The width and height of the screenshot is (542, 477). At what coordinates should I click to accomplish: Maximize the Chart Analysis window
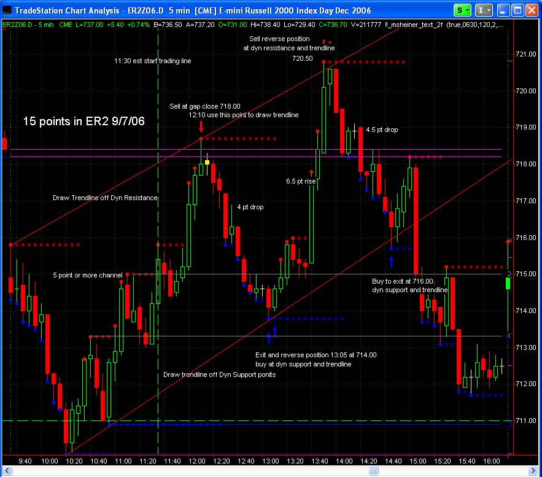[x=517, y=10]
